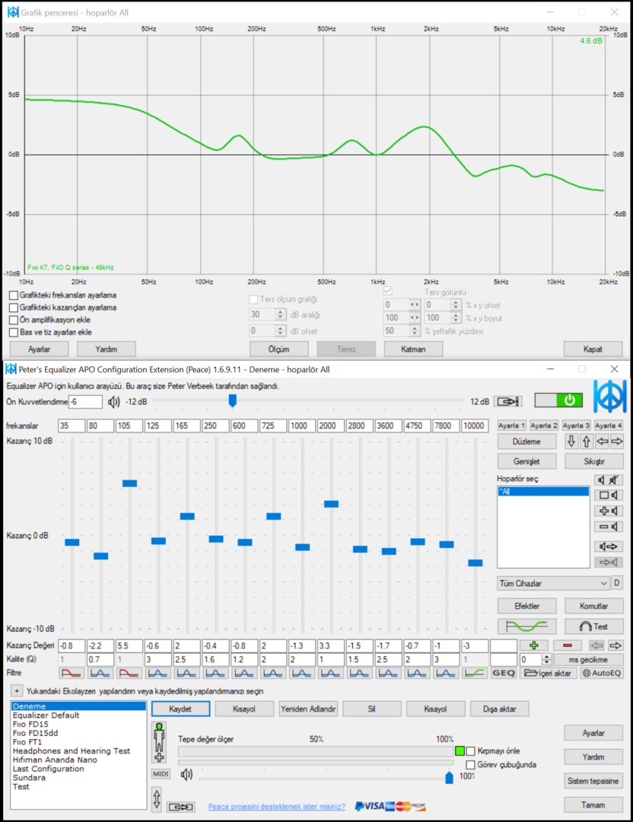
Task: Select the Ayarla 4 preset tab
Action: (x=609, y=425)
